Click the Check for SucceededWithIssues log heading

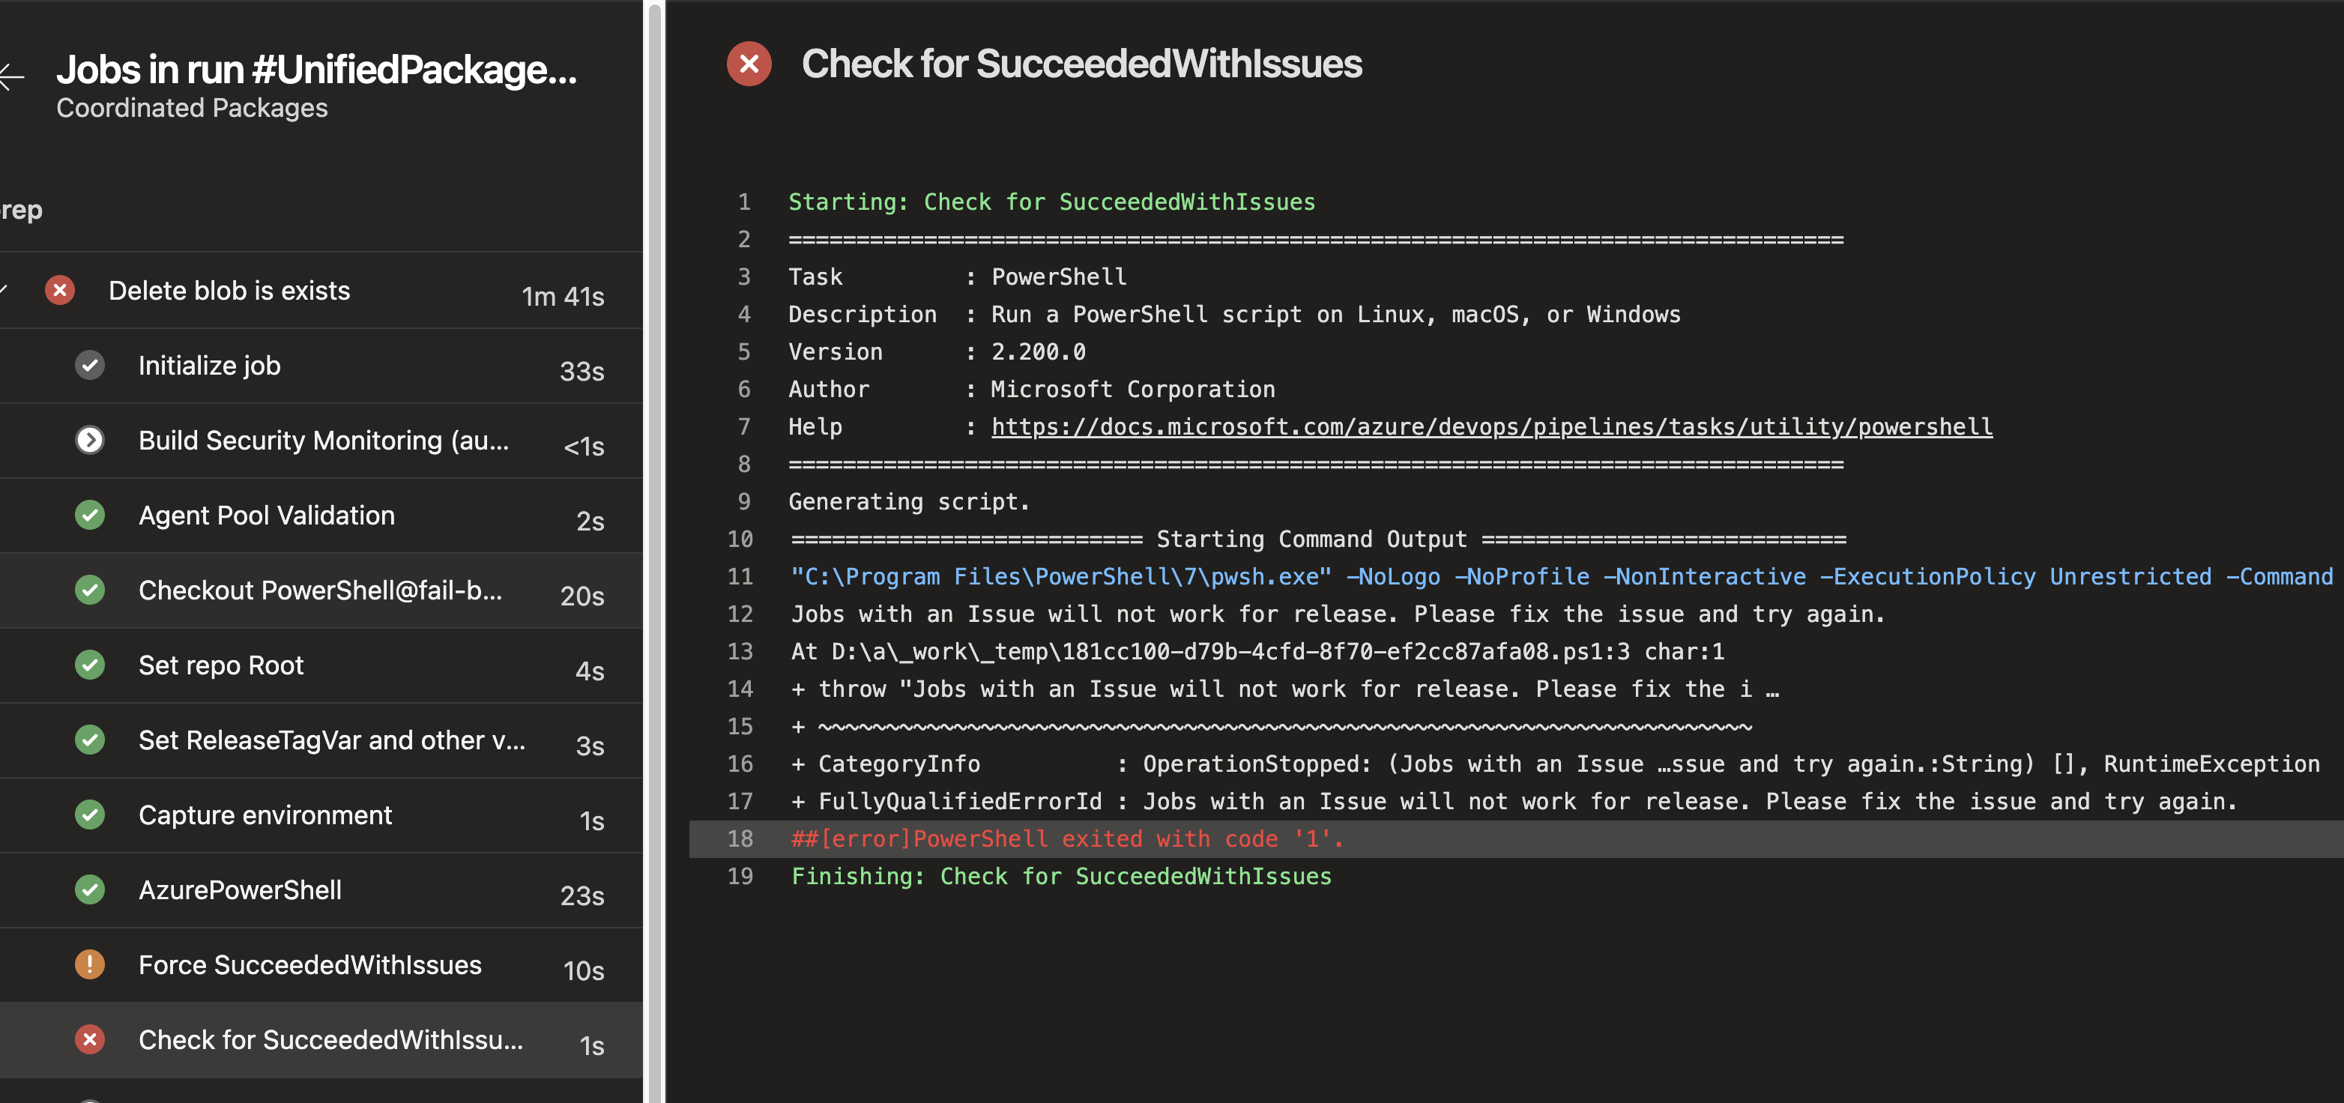coord(1082,64)
